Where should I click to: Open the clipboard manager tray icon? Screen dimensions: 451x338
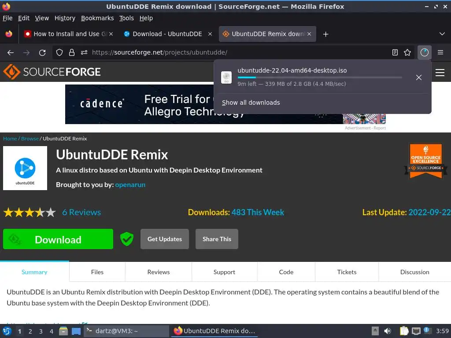coord(404,331)
